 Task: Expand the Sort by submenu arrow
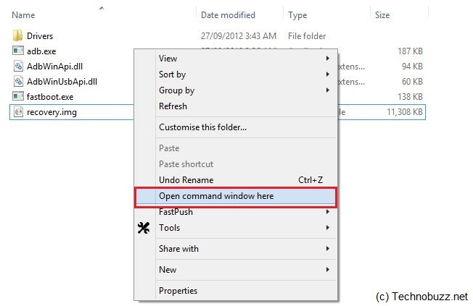(328, 74)
